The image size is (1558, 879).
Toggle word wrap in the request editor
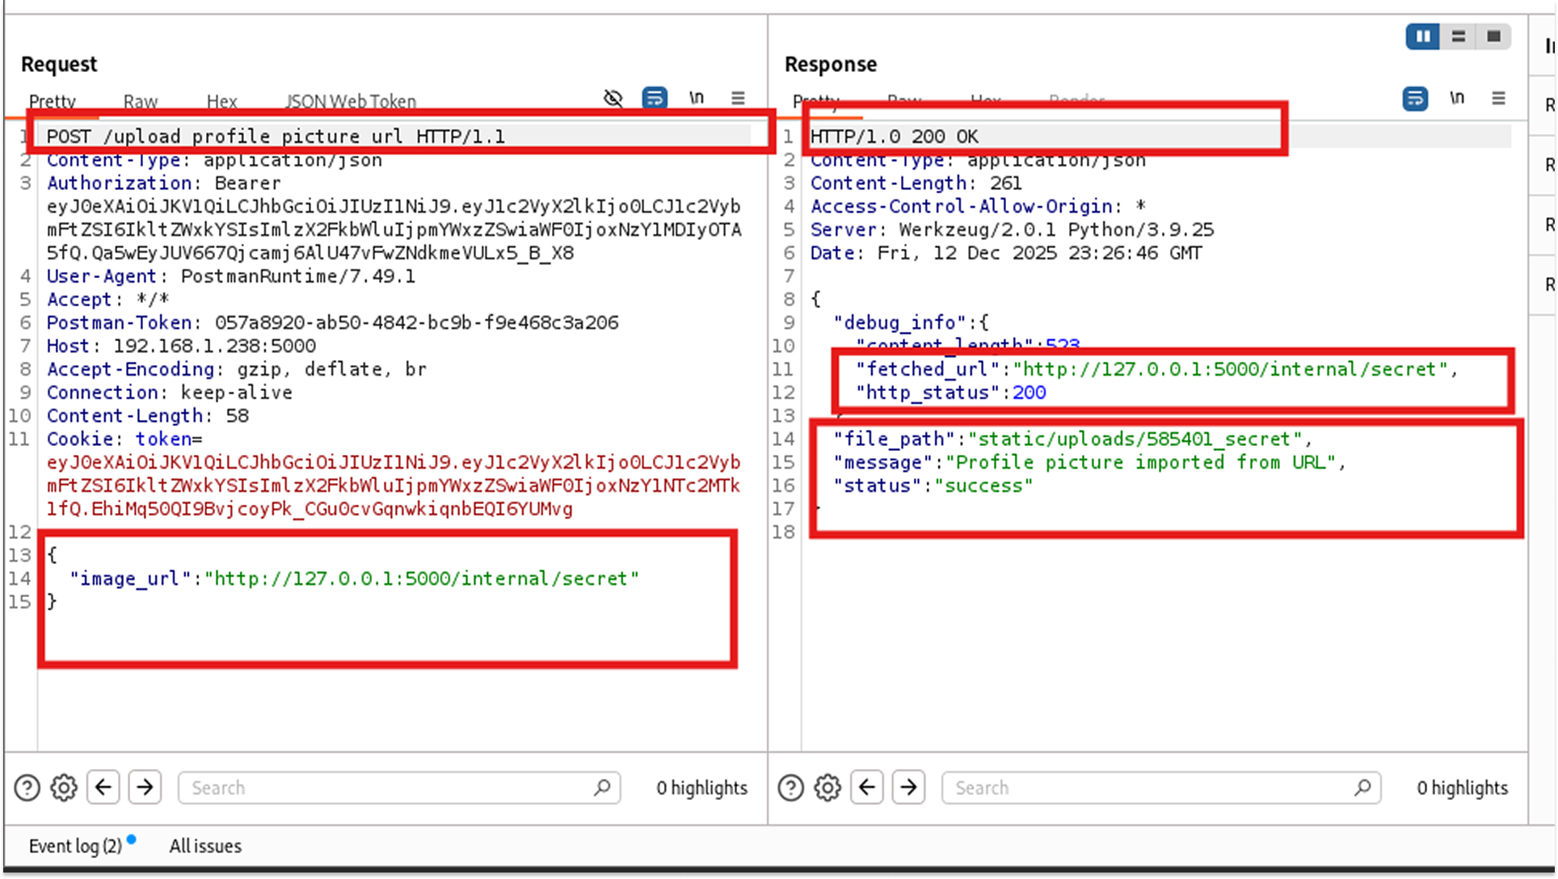coord(655,98)
